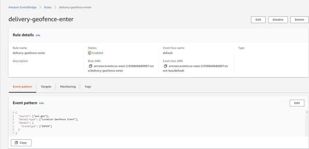Click the rule name value delivery-geofence-enter
Image resolution: width=309 pixels, height=149 pixels.
[29, 53]
